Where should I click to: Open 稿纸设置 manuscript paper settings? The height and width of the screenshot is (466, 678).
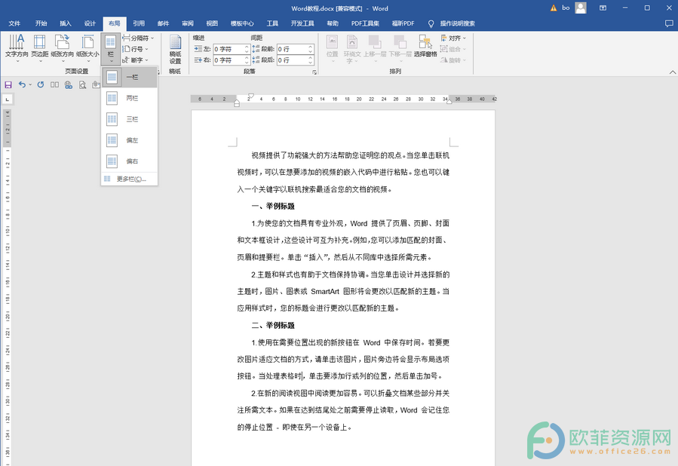175,50
